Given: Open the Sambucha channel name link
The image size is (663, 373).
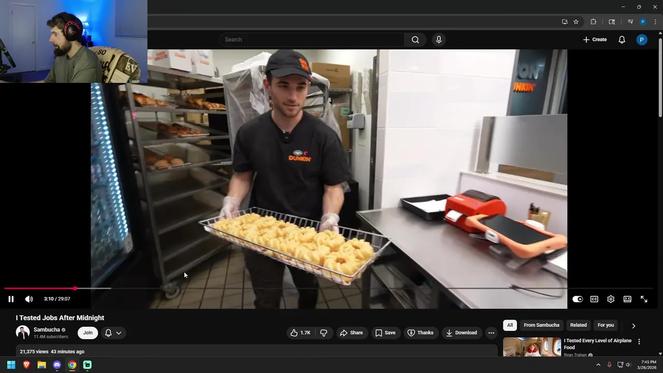Looking at the screenshot, I should tap(47, 329).
